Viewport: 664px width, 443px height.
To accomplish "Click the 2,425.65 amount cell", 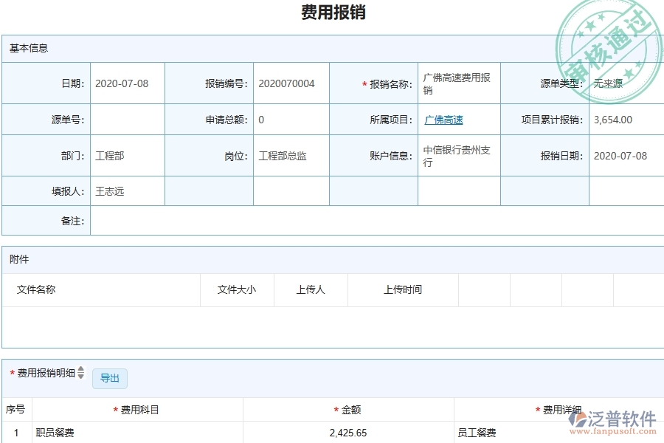I will pyautogui.click(x=348, y=433).
